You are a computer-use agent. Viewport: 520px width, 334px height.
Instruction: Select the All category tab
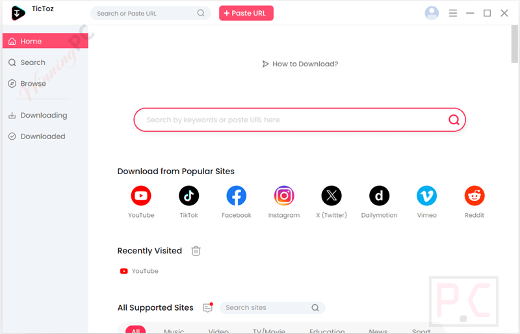coord(135,330)
